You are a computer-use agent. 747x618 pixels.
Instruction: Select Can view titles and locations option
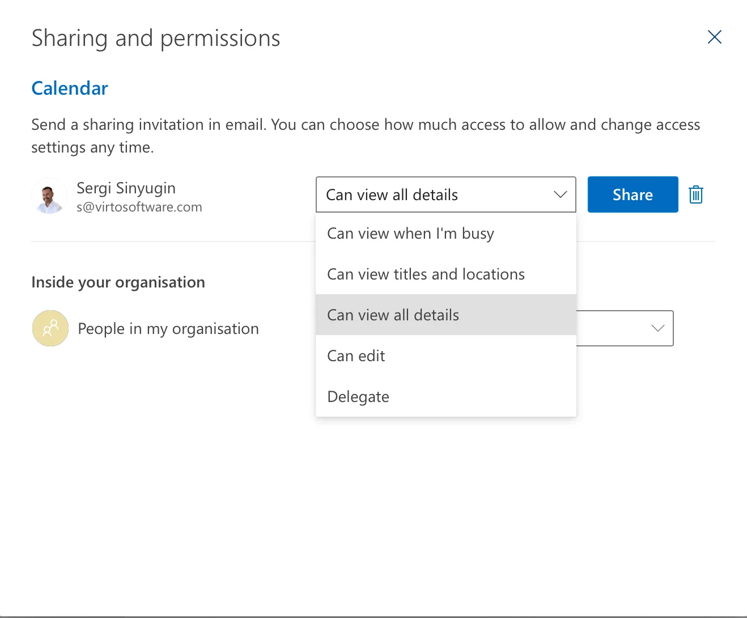[426, 274]
